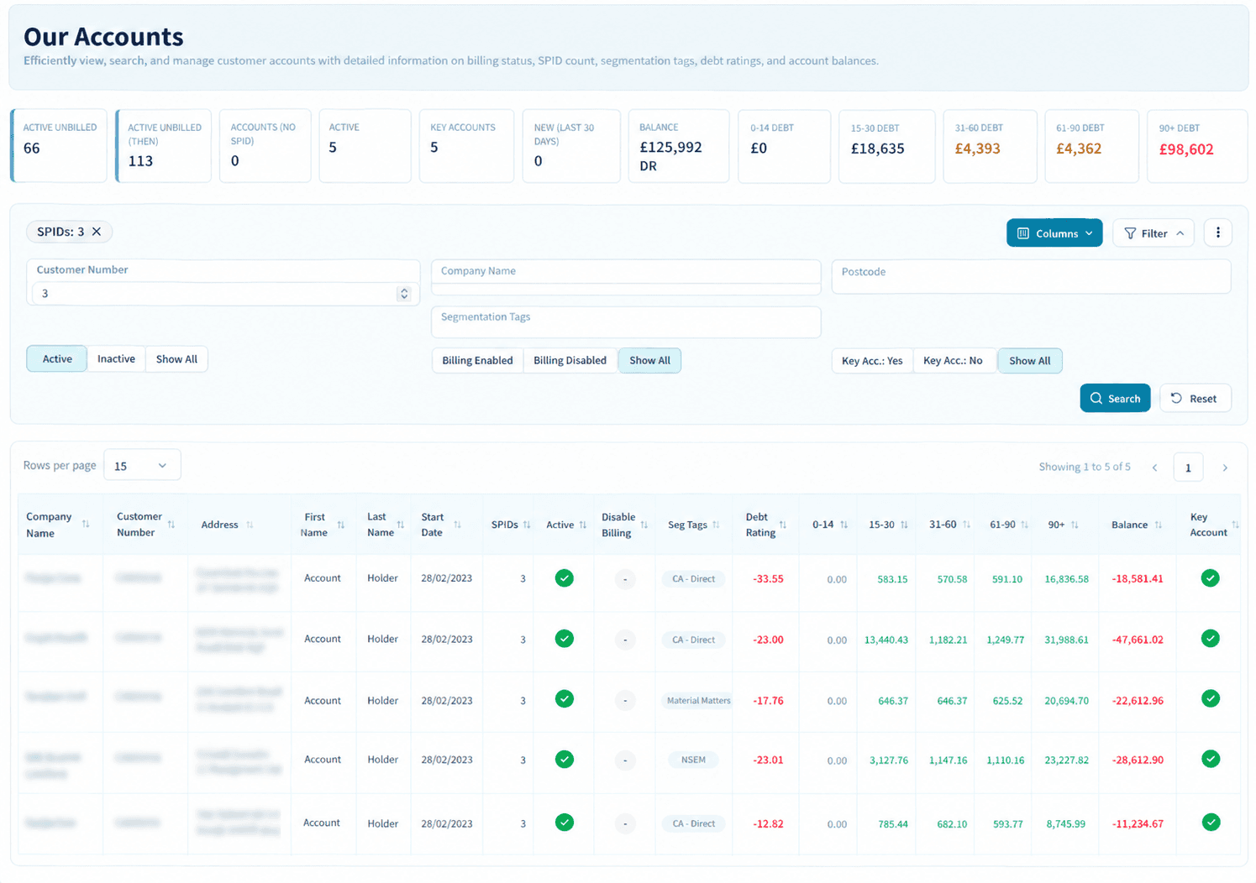Open the Key Accounts summary card
Viewport: 1256px width, 883px height.
pyautogui.click(x=466, y=145)
